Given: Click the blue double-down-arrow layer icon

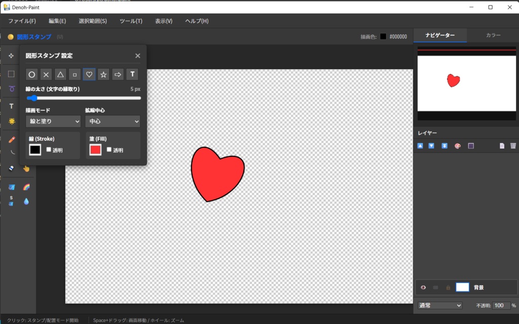Looking at the screenshot, I should click(x=444, y=146).
